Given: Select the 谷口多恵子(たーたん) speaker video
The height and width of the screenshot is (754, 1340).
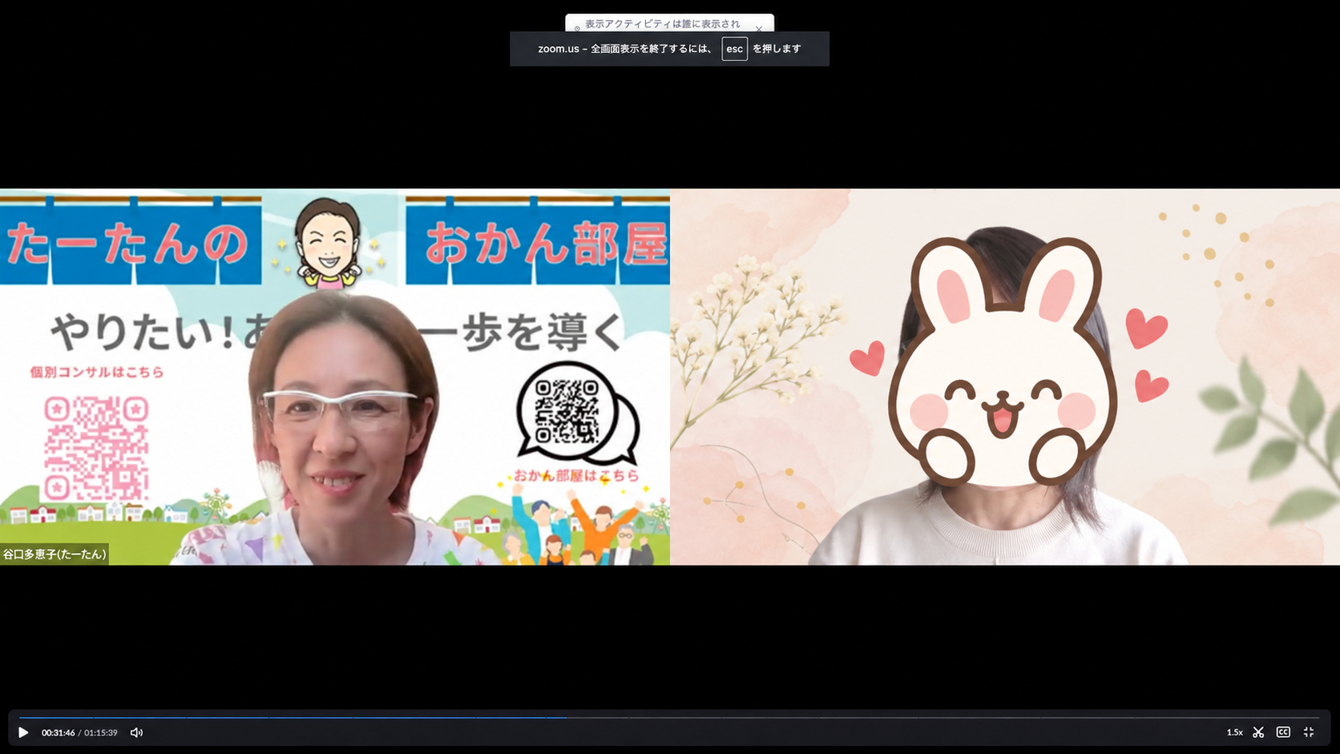Looking at the screenshot, I should [335, 377].
